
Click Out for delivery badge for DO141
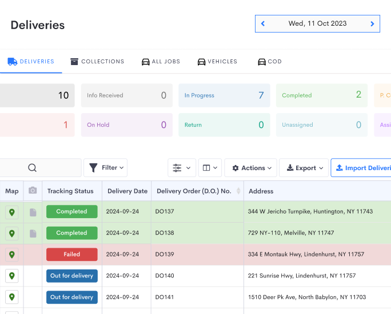coord(72,297)
